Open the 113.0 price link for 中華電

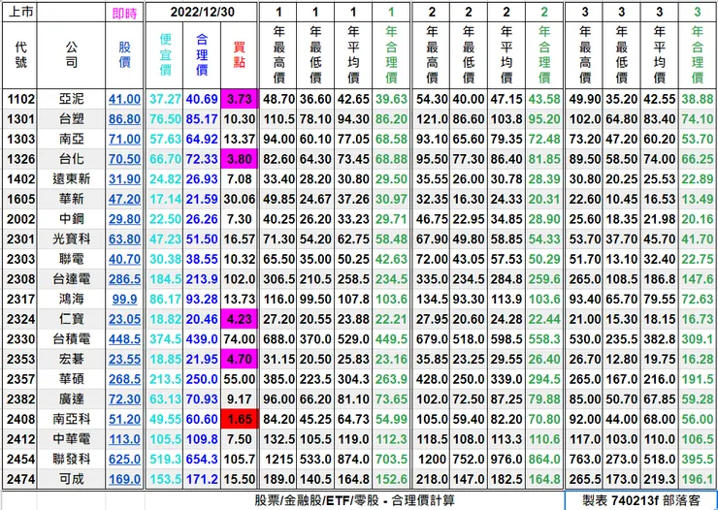point(124,439)
